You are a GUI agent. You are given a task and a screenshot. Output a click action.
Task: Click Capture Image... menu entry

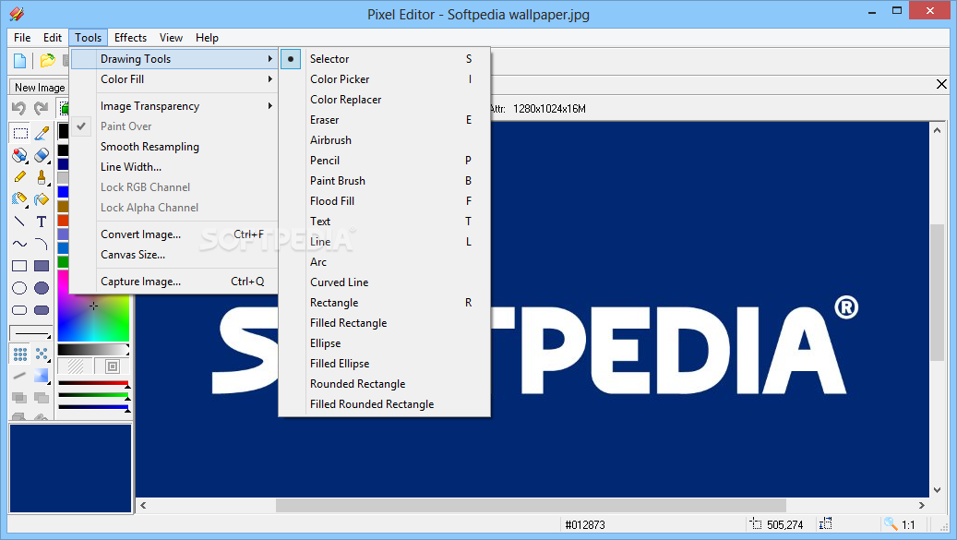click(x=173, y=282)
